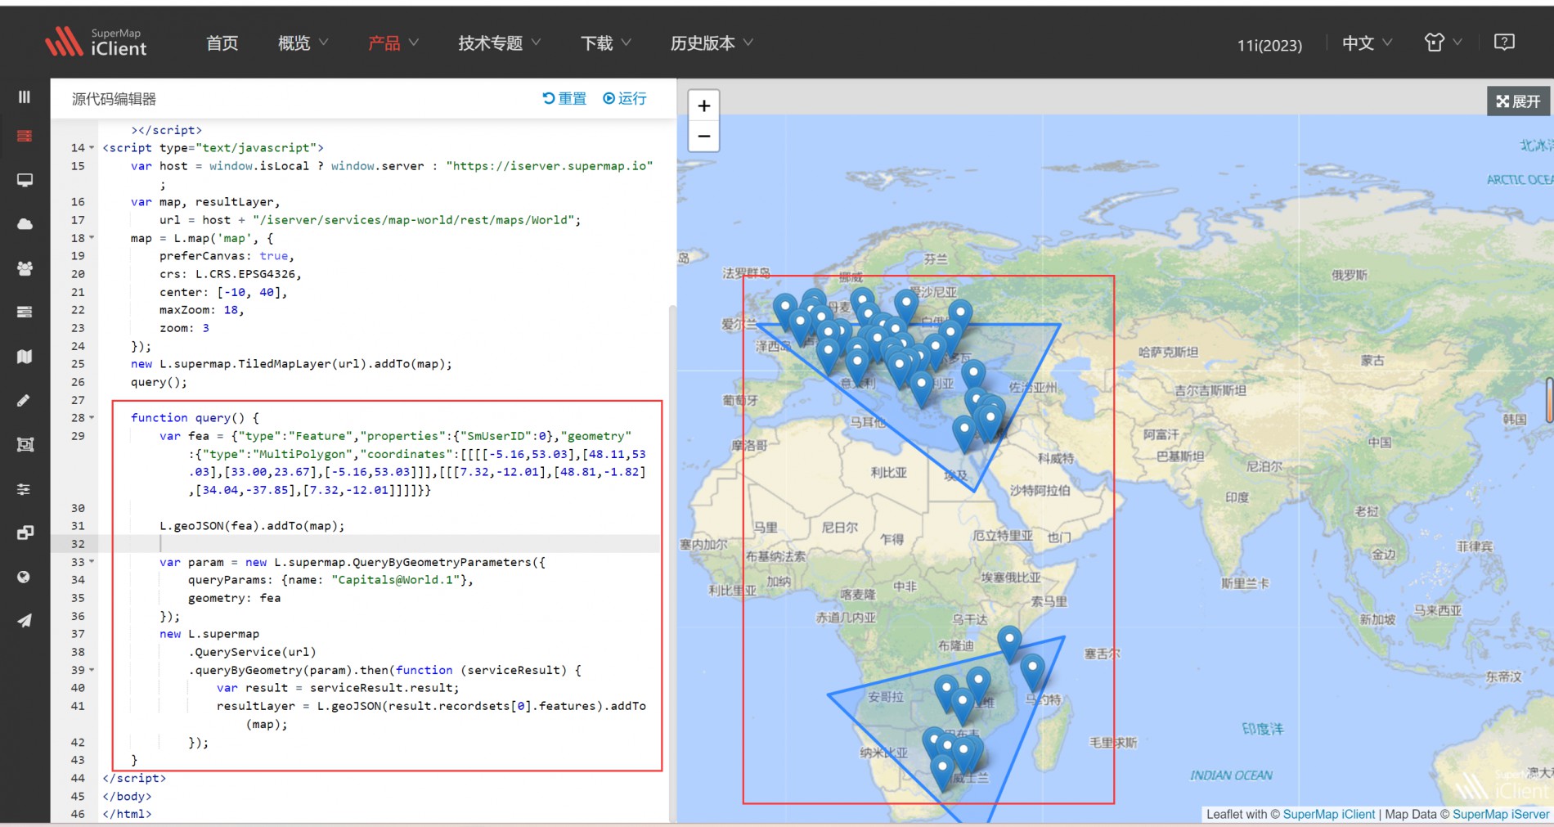The image size is (1554, 827).
Task: Click the '</html>' closing tag line
Action: [x=127, y=814]
